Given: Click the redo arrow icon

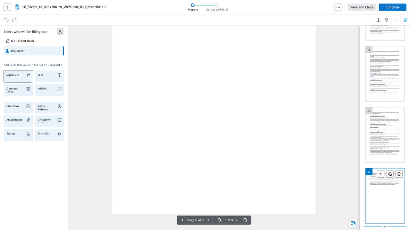Looking at the screenshot, I should 14,20.
